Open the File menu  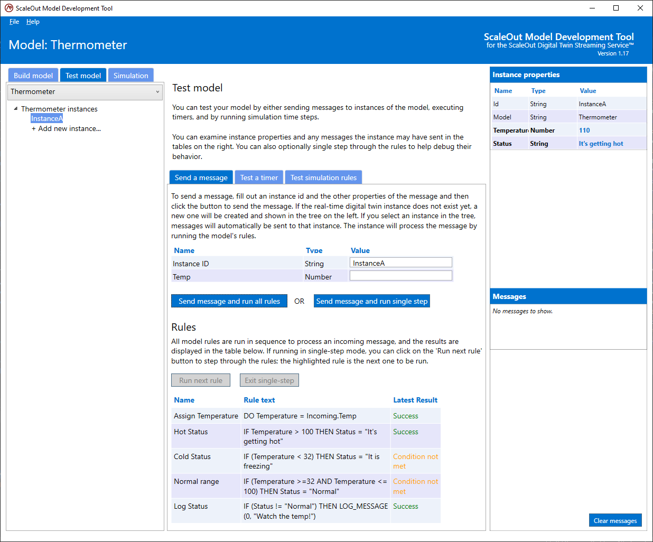tap(14, 22)
